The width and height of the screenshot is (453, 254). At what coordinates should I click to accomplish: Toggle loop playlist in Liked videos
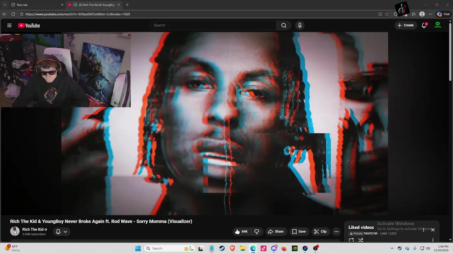point(351,240)
